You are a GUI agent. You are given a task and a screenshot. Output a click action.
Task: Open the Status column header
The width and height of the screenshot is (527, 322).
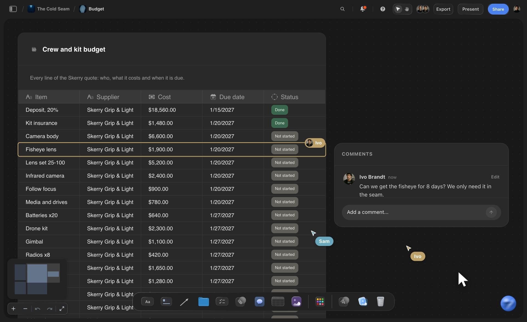pos(295,97)
